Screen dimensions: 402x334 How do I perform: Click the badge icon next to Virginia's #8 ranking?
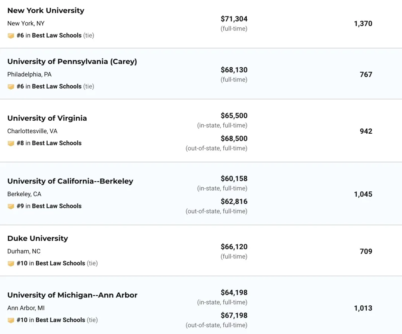[11, 143]
